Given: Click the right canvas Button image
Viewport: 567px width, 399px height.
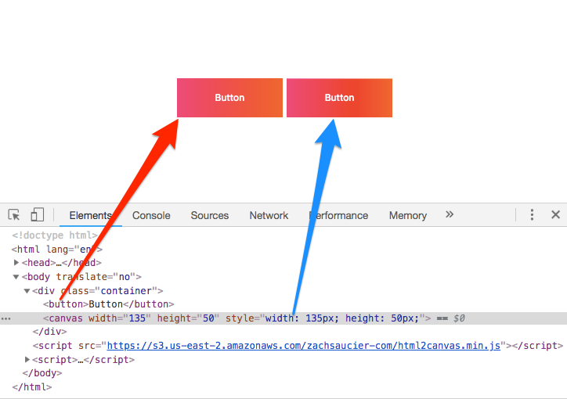Looking at the screenshot, I should 339,98.
